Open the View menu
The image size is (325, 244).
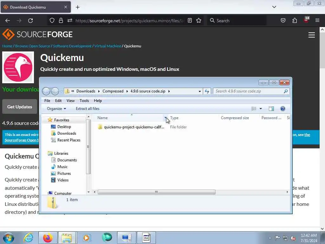click(70, 101)
